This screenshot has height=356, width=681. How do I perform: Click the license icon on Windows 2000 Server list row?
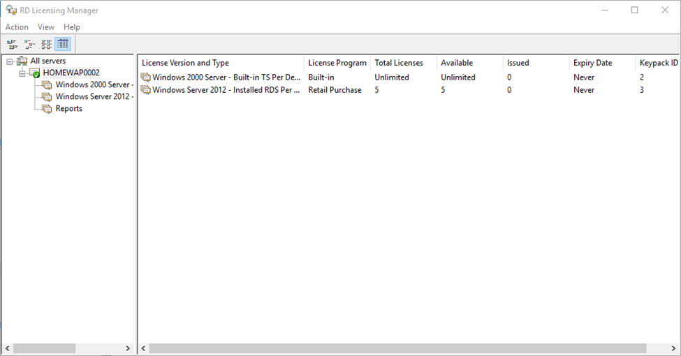(x=146, y=77)
